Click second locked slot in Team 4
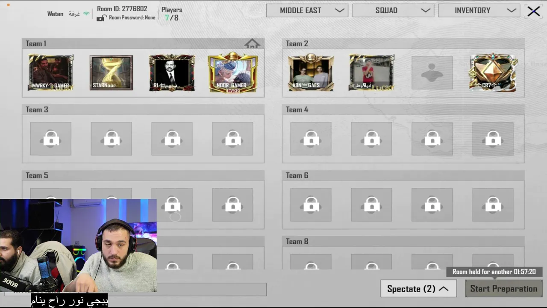Image resolution: width=547 pixels, height=308 pixels. click(371, 139)
